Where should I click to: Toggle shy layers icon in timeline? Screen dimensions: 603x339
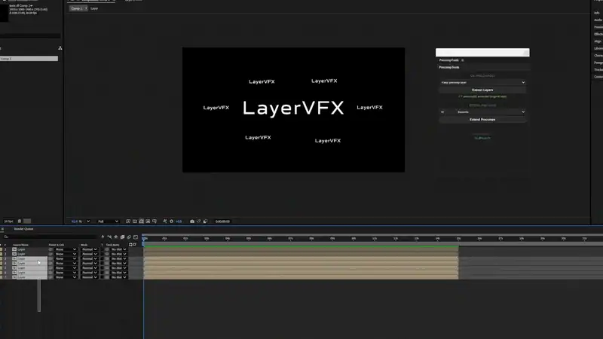tap(116, 237)
